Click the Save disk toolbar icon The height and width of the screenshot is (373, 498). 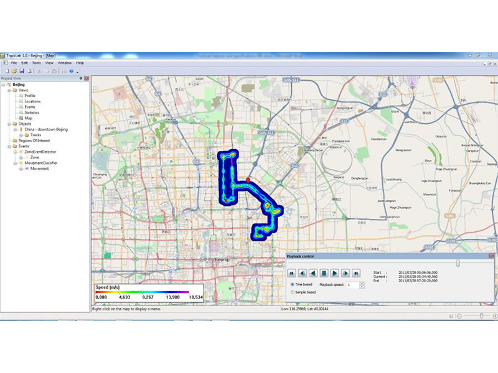coord(21,70)
